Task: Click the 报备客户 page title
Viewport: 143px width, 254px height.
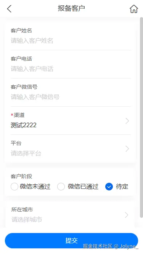Action: [x=71, y=8]
